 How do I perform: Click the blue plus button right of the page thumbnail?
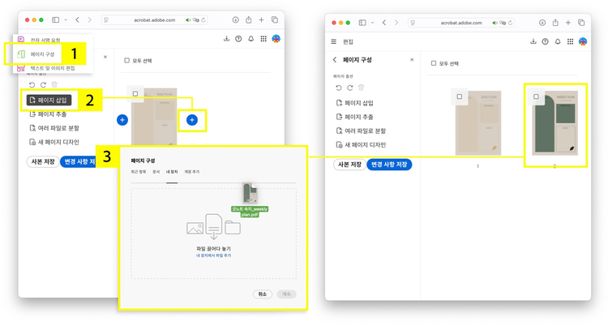pyautogui.click(x=192, y=120)
